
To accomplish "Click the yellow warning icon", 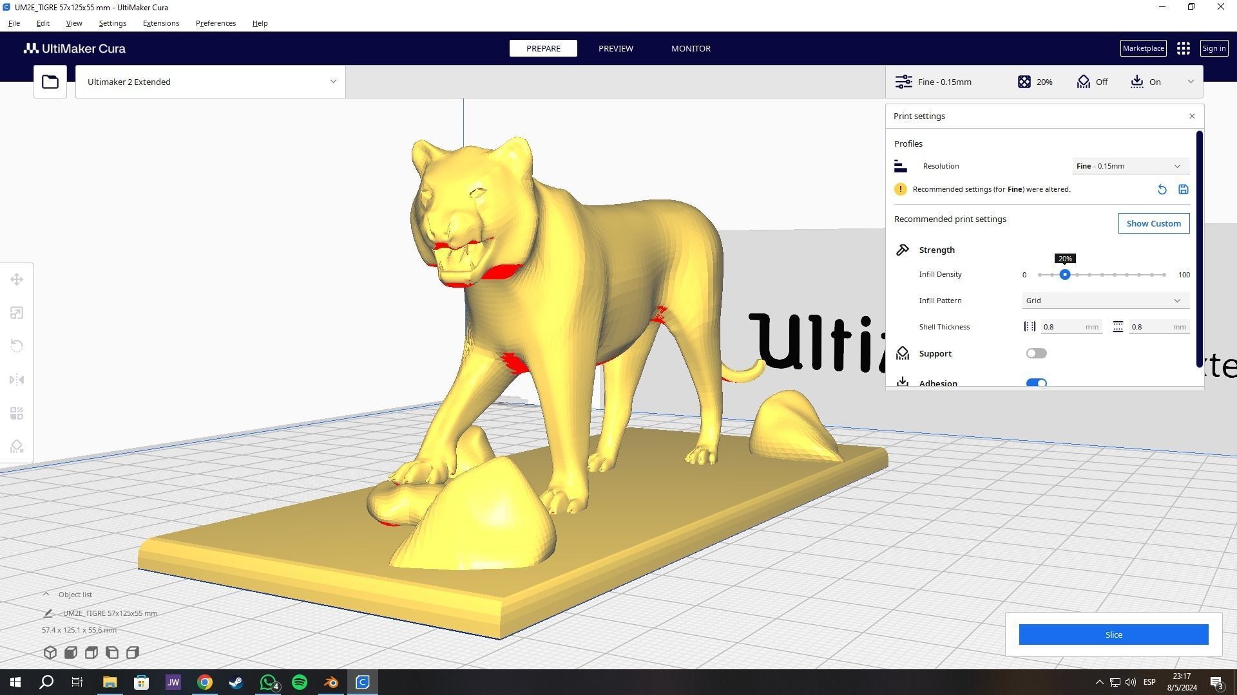I will (x=901, y=189).
